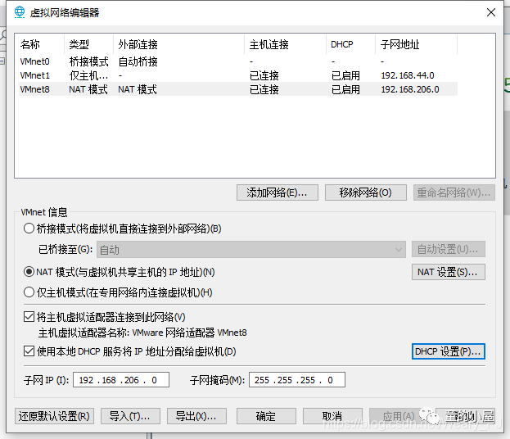Sort by 类型 column header
The width and height of the screenshot is (510, 439).
88,44
